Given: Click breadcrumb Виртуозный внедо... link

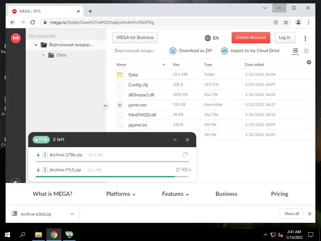Looking at the screenshot, I should 135,51.
